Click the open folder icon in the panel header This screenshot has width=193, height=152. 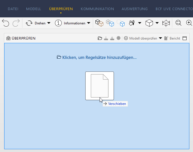pyautogui.click(x=100, y=38)
